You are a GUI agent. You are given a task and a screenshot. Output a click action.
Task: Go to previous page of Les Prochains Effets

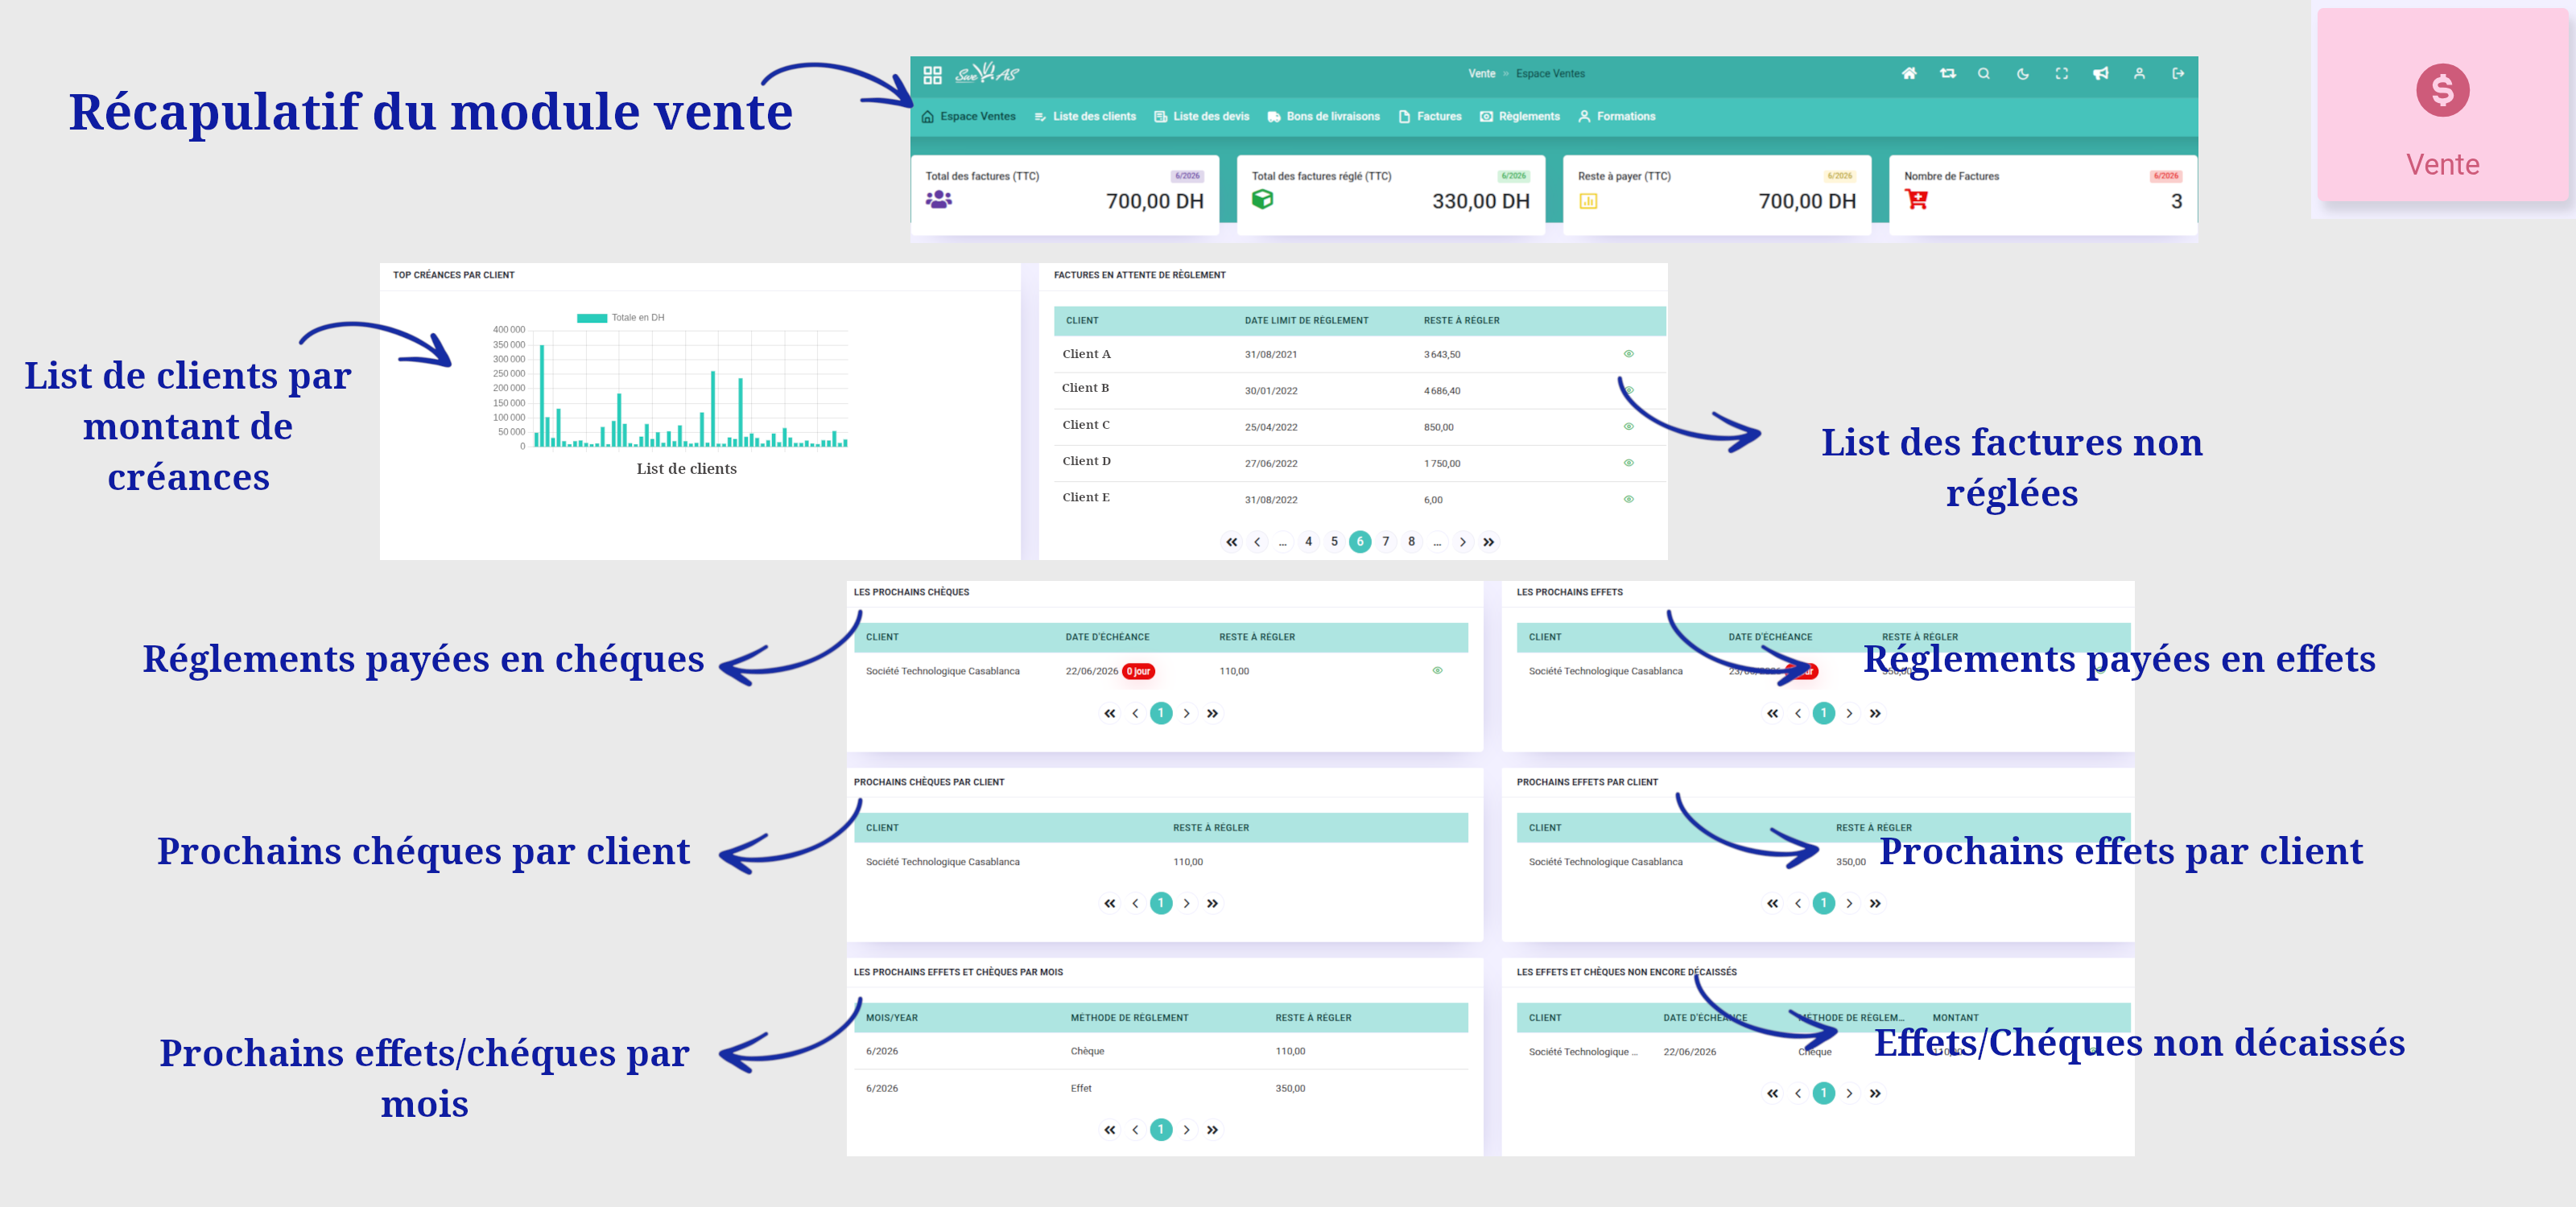click(x=1798, y=714)
